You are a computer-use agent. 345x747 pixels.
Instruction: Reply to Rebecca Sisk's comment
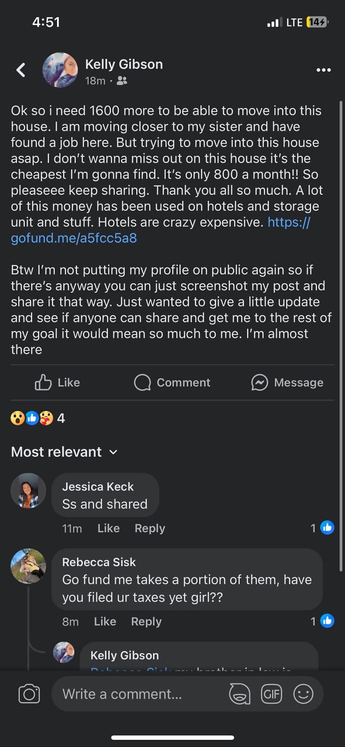146,621
